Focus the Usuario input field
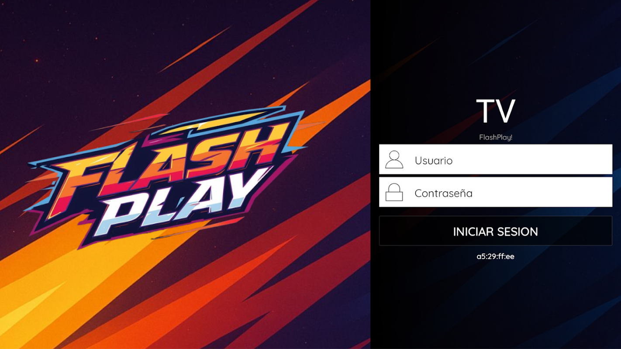The width and height of the screenshot is (621, 349). [x=496, y=159]
